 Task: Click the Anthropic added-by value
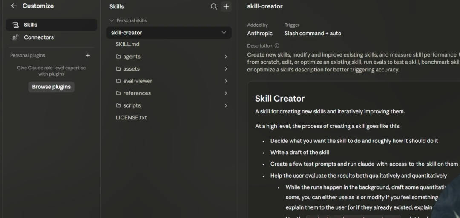coord(260,33)
